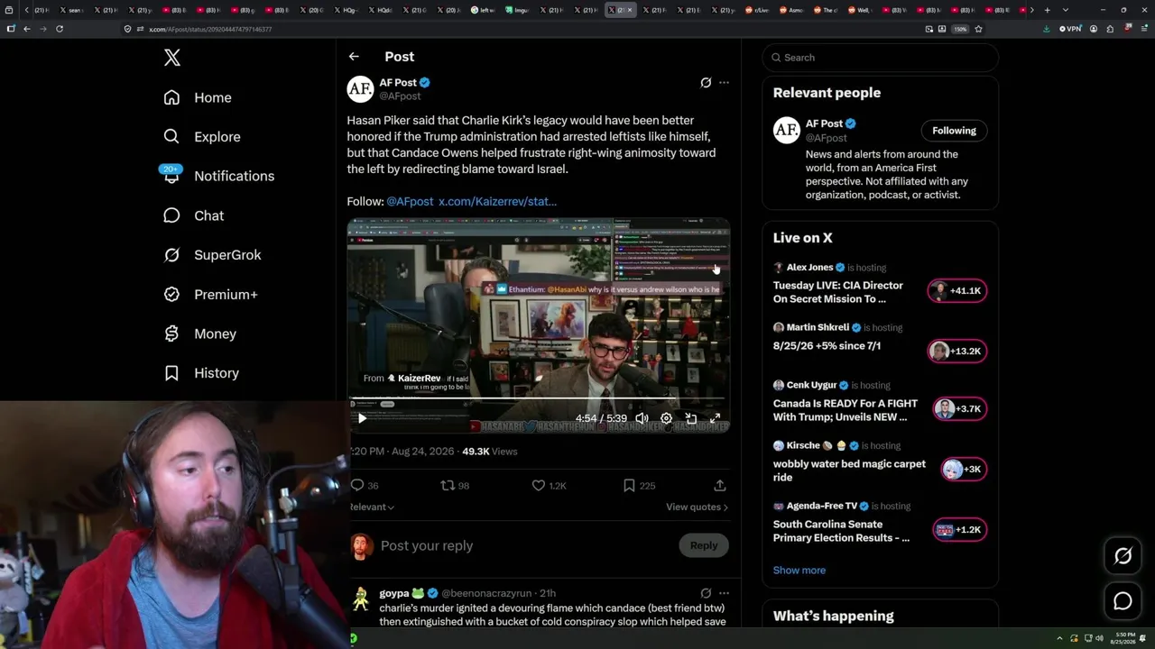
Task: Open floating chat messages button
Action: pos(1123,601)
